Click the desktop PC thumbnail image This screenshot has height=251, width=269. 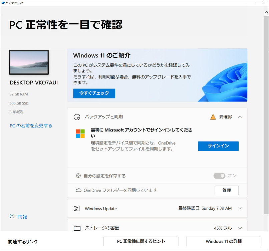(x=29, y=62)
